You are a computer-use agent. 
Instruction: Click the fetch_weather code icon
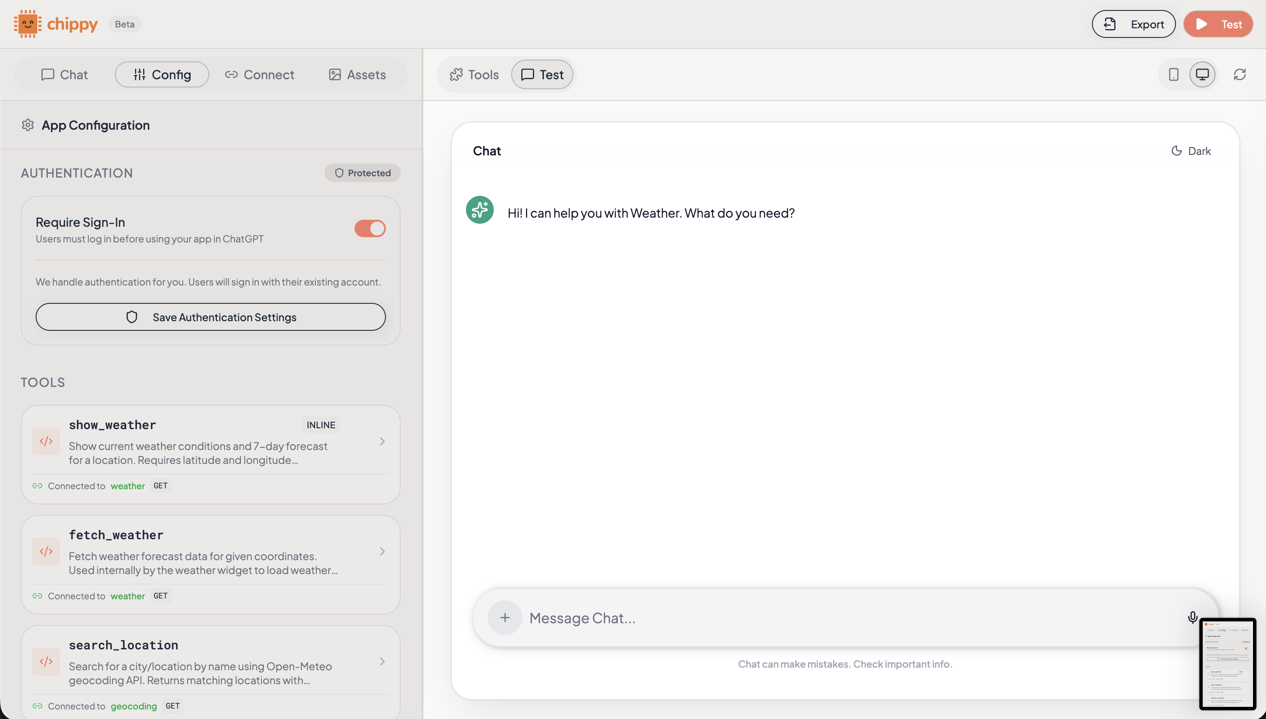(x=46, y=551)
